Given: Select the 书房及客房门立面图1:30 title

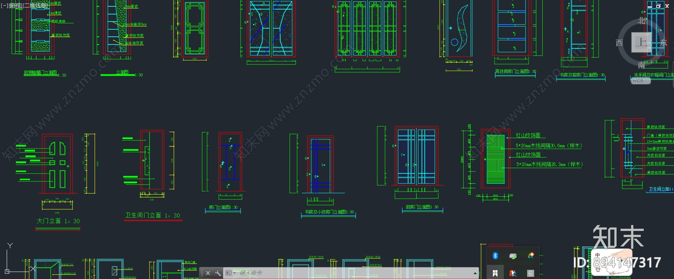Looking at the screenshot, I should point(582,75).
